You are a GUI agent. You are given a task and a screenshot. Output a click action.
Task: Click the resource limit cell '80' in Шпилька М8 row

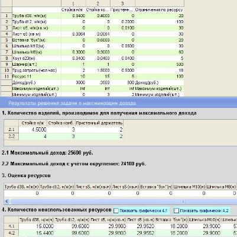160,52
